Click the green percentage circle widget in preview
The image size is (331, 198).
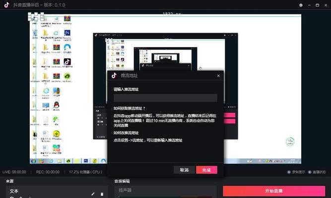(290, 142)
